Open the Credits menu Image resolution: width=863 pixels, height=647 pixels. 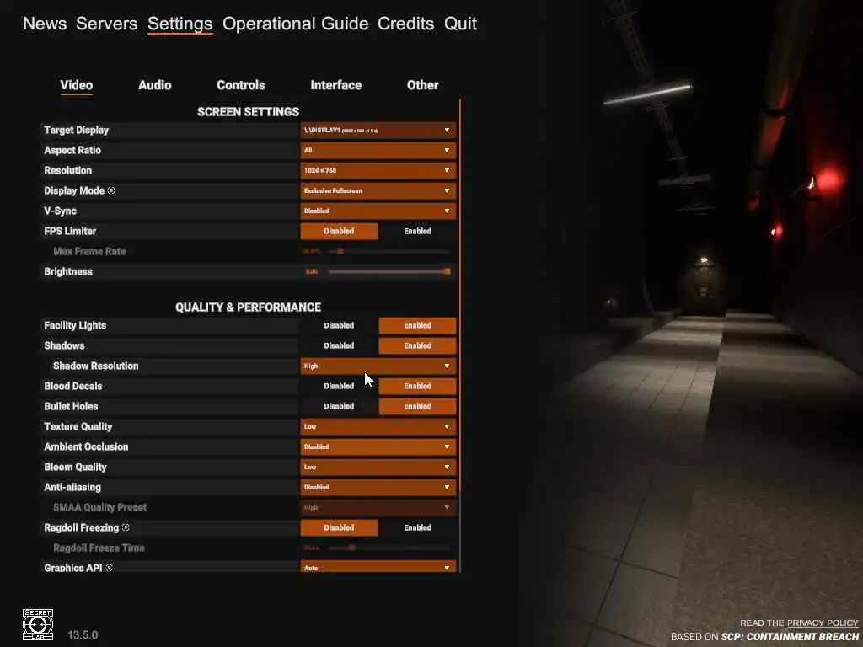(405, 24)
